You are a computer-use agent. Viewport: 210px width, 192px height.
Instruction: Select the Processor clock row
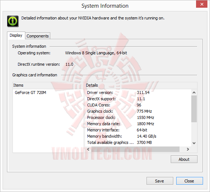click(138, 117)
